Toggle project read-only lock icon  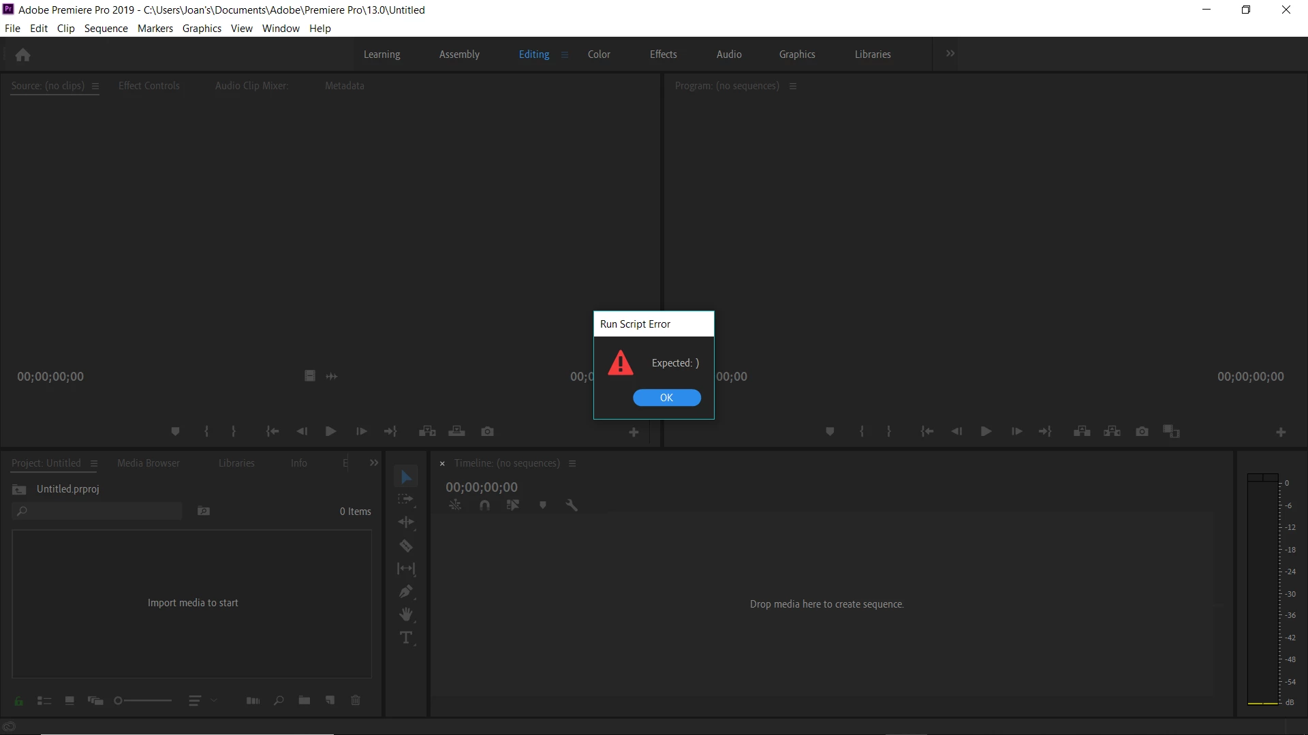[x=19, y=701]
